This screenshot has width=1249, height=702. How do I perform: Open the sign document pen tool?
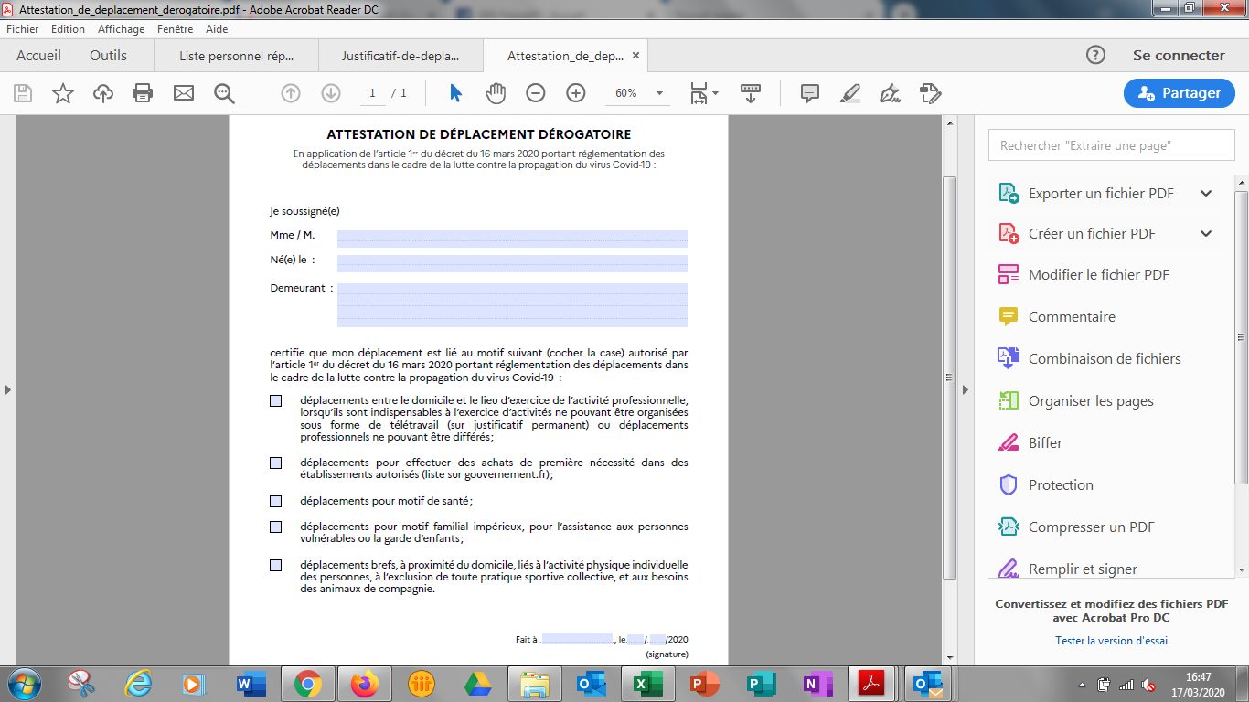[890, 93]
